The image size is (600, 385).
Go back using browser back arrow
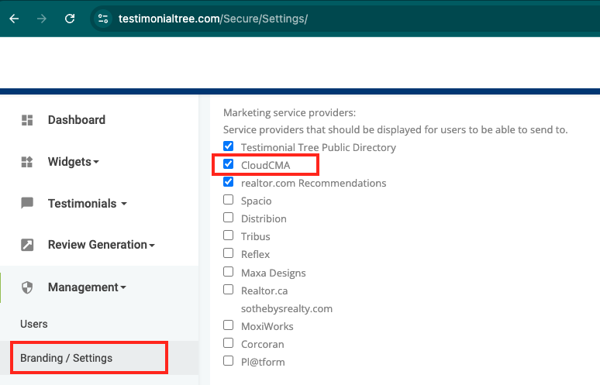coord(14,19)
